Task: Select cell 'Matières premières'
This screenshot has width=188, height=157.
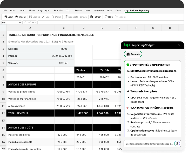Action: click(30, 135)
